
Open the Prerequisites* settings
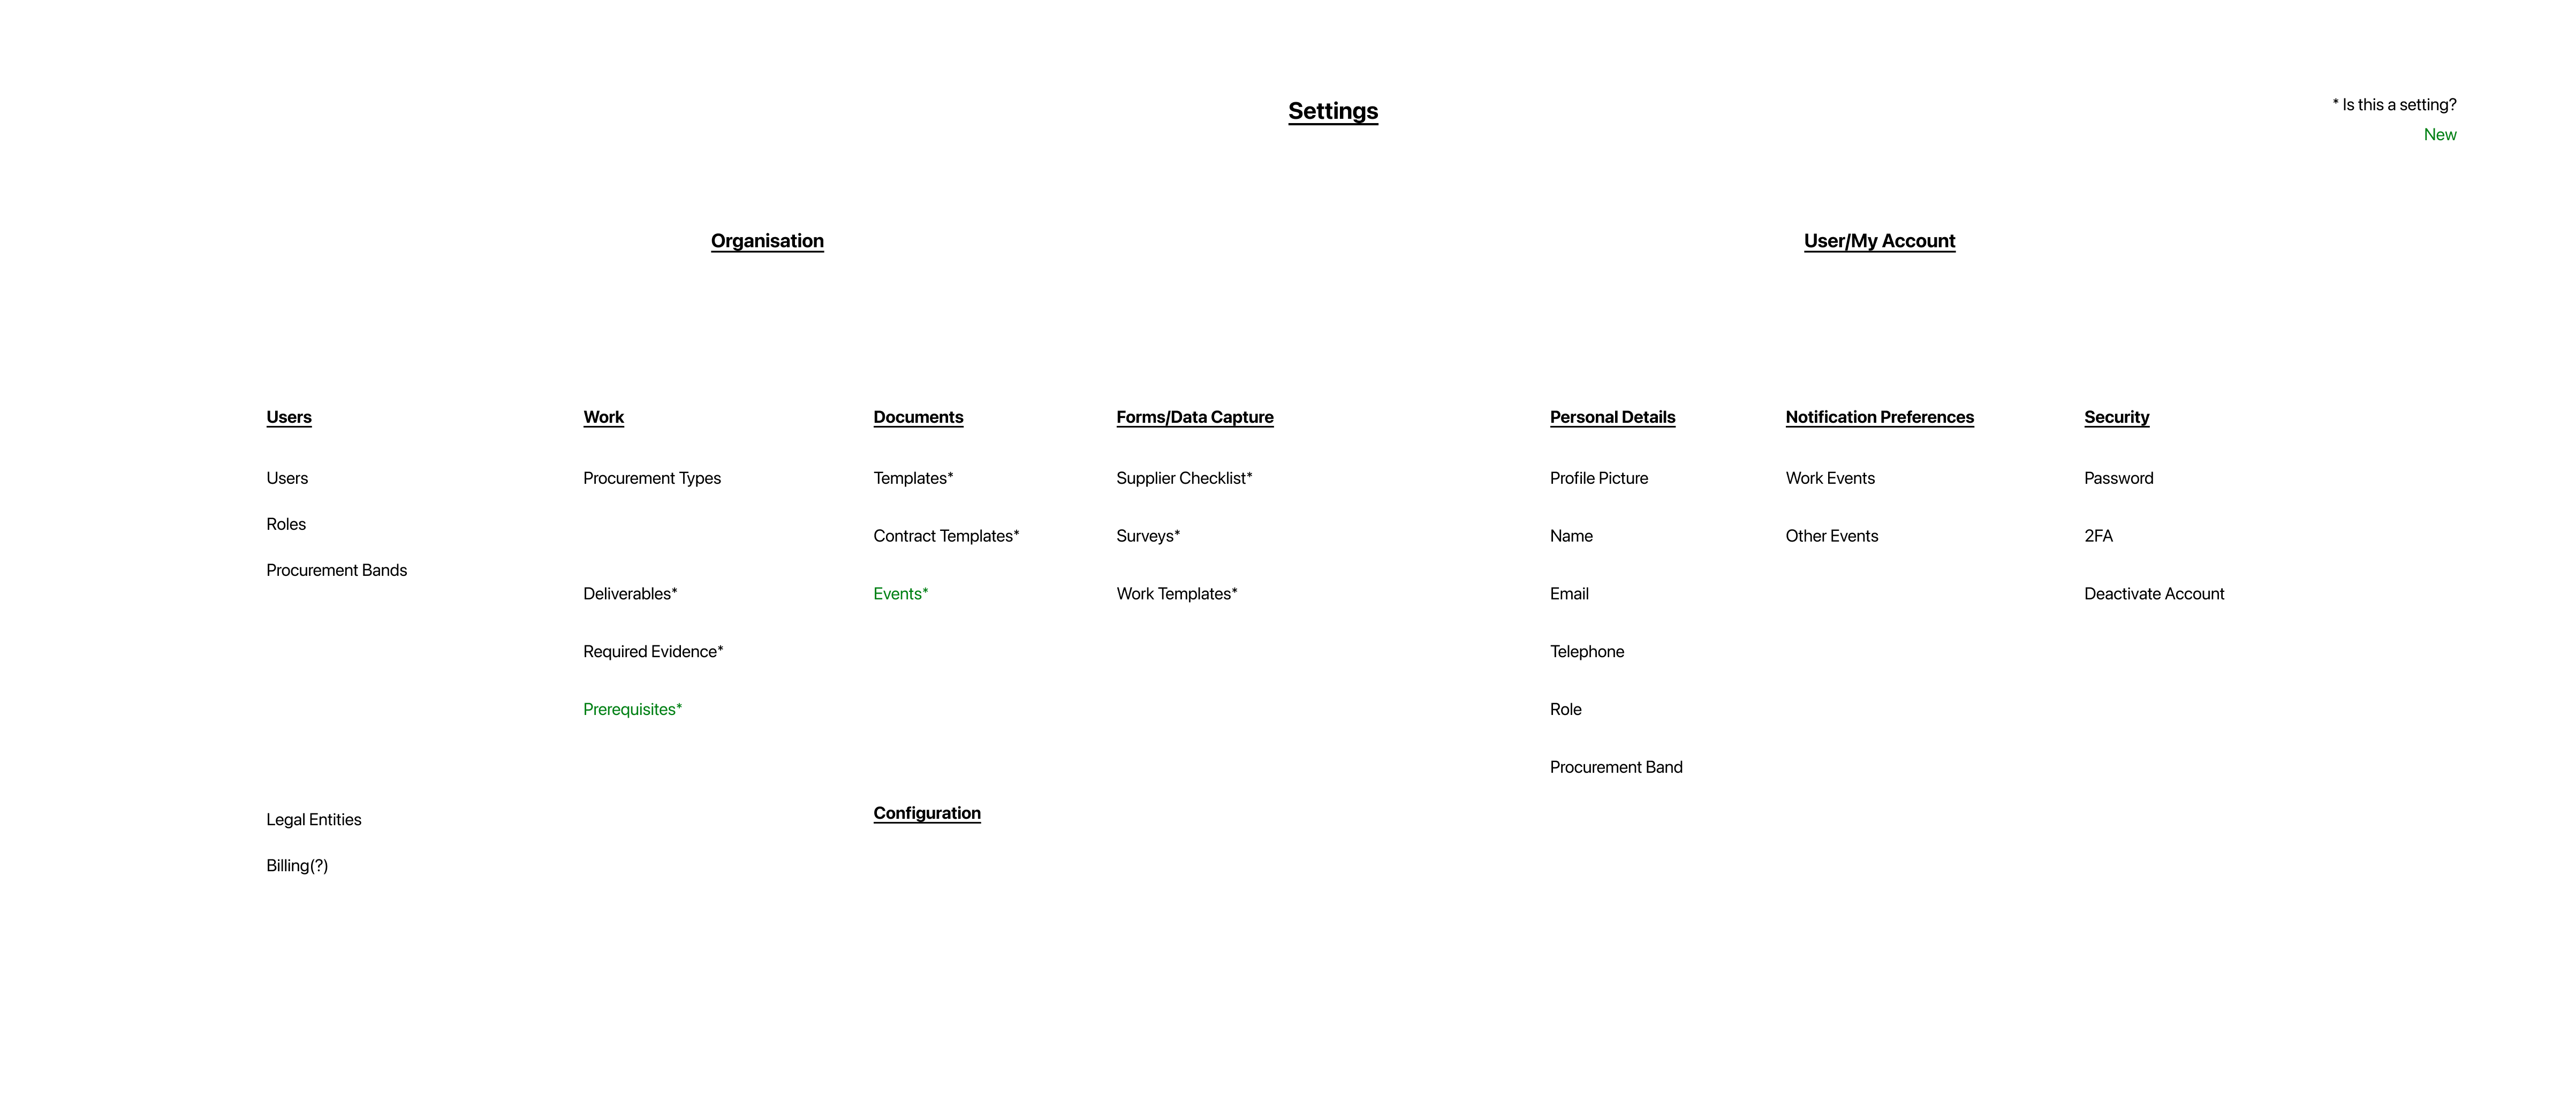click(631, 708)
